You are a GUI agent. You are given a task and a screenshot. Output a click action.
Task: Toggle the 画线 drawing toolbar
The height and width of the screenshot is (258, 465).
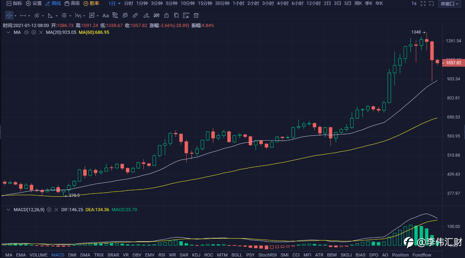(53, 3)
